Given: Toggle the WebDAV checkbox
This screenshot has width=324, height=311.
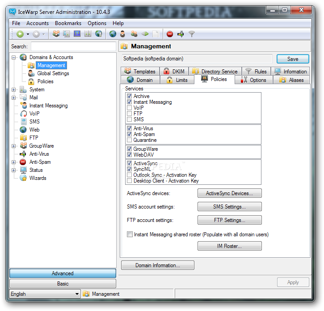Looking at the screenshot, I should pos(129,154).
